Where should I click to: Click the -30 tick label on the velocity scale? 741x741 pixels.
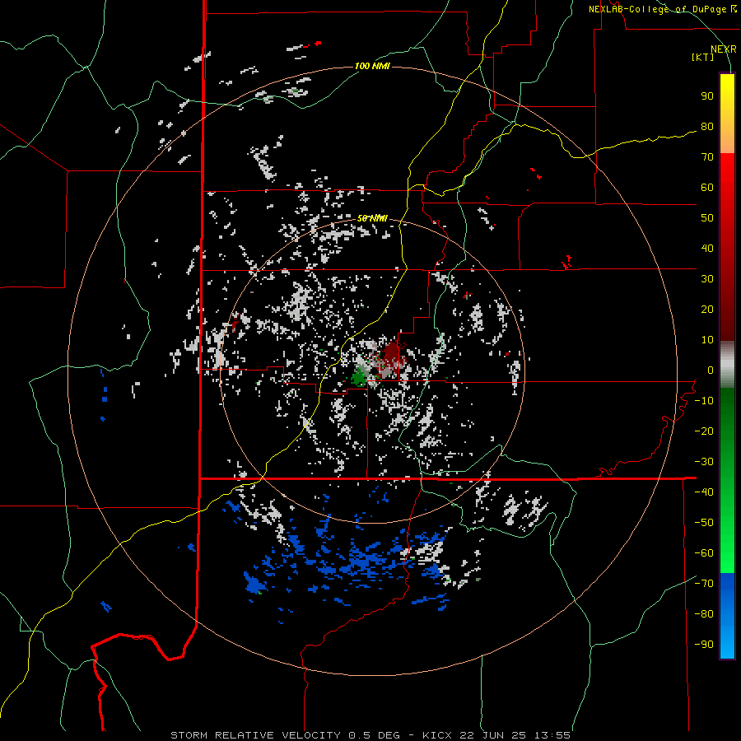click(x=704, y=462)
